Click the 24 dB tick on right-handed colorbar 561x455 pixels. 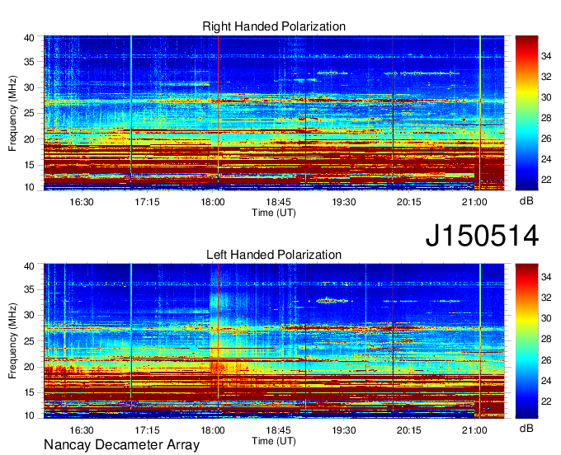click(546, 159)
